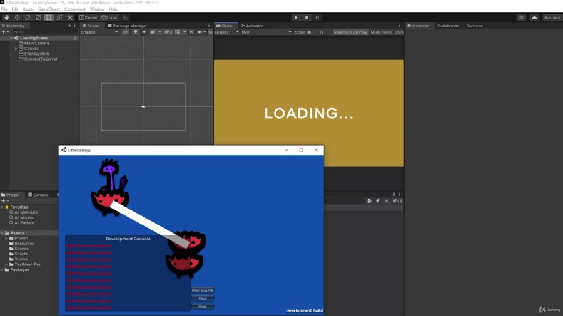Image resolution: width=563 pixels, height=316 pixels.
Task: Open scene grid options dropdown arrow
Action: coord(185,32)
